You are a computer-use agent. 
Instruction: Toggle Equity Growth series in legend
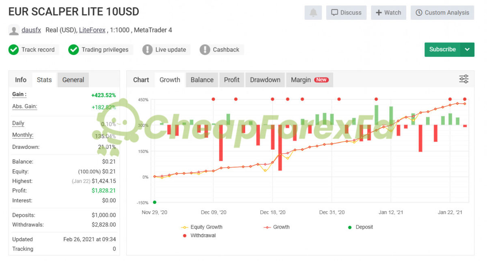[202, 227]
